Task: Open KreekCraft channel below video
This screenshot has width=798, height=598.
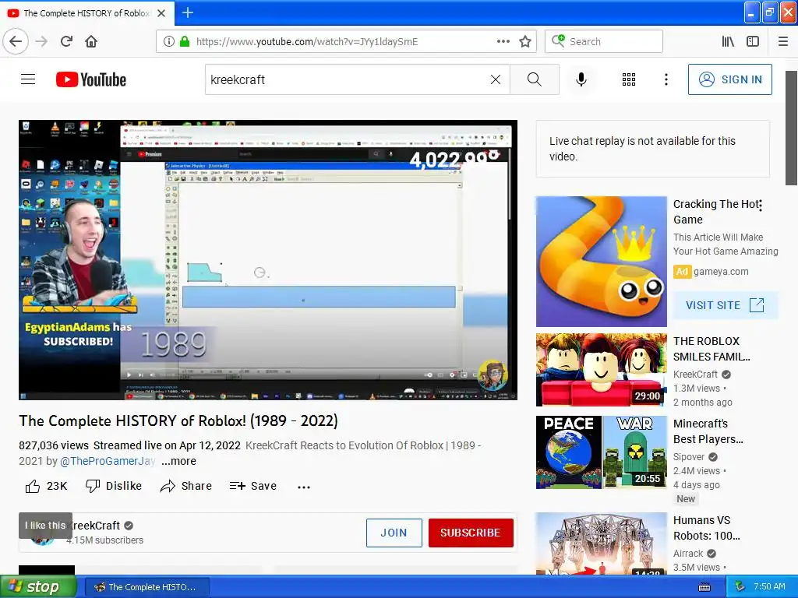Action: tap(97, 526)
